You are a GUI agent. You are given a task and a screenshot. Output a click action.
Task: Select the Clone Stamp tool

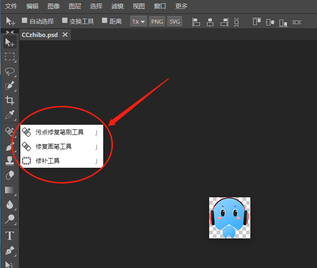point(10,160)
